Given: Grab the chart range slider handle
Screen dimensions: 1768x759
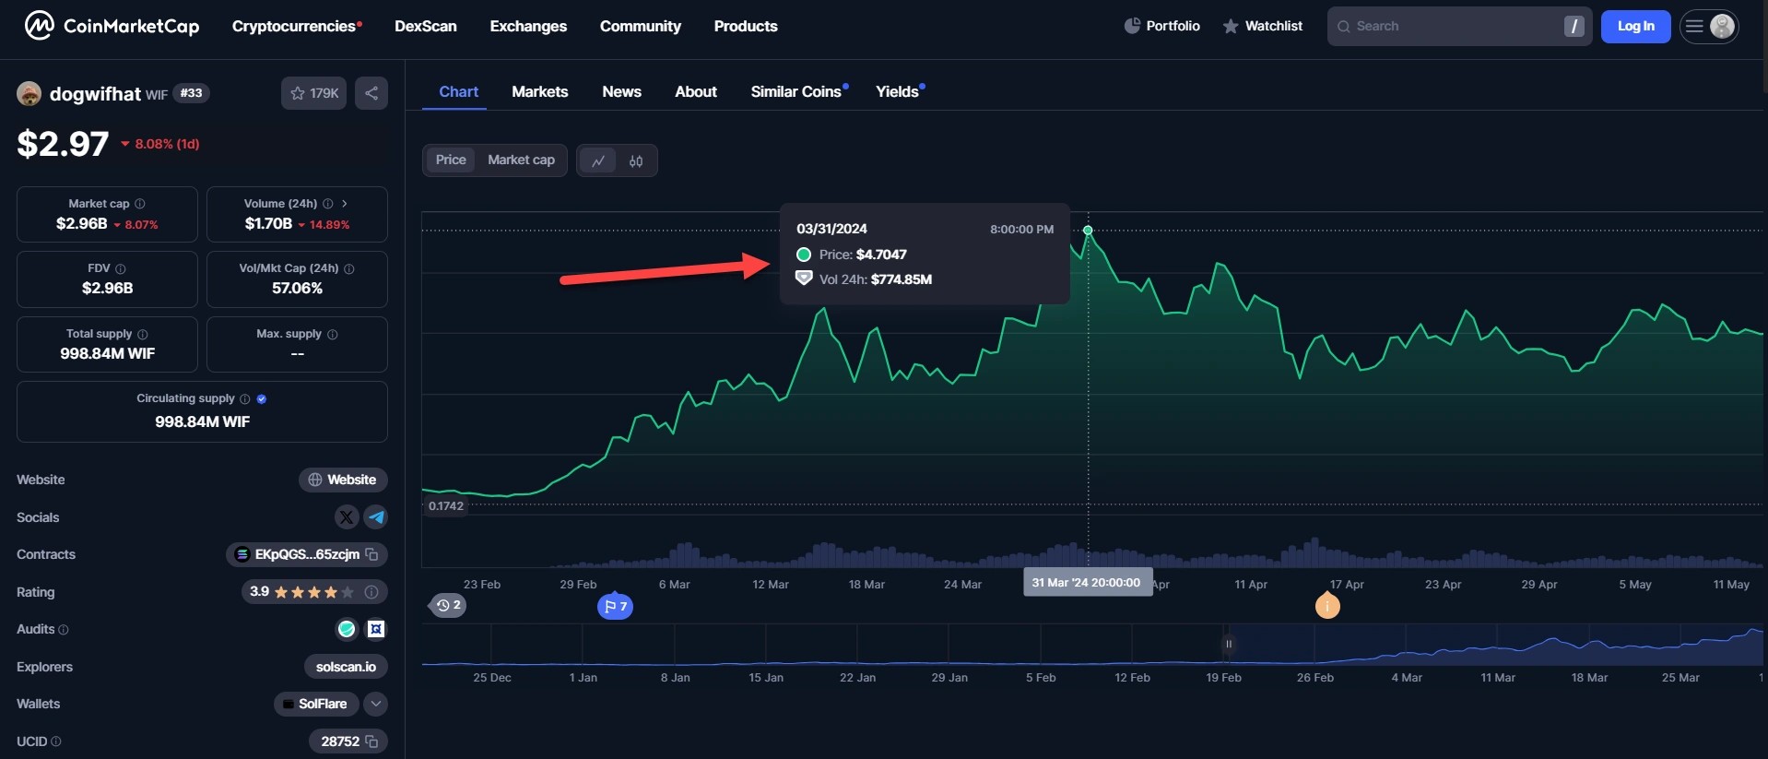Looking at the screenshot, I should (1228, 644).
